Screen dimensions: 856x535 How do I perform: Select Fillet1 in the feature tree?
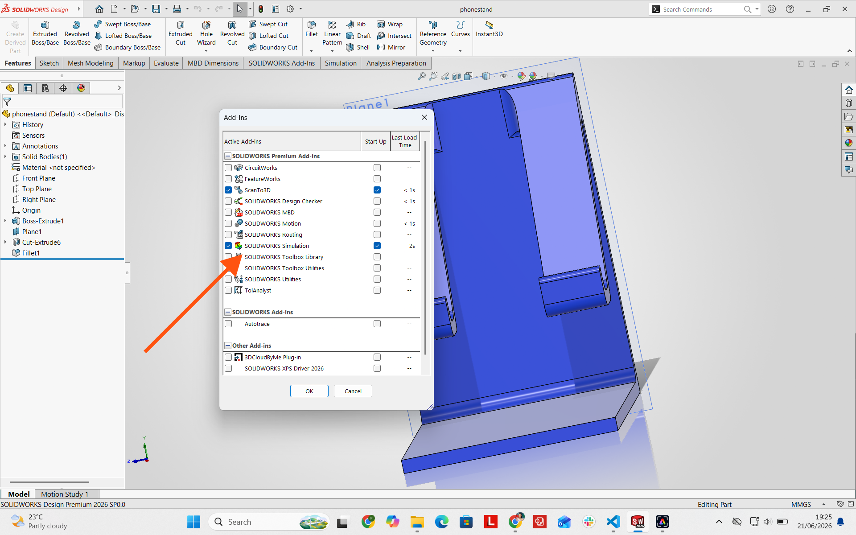[x=31, y=253]
